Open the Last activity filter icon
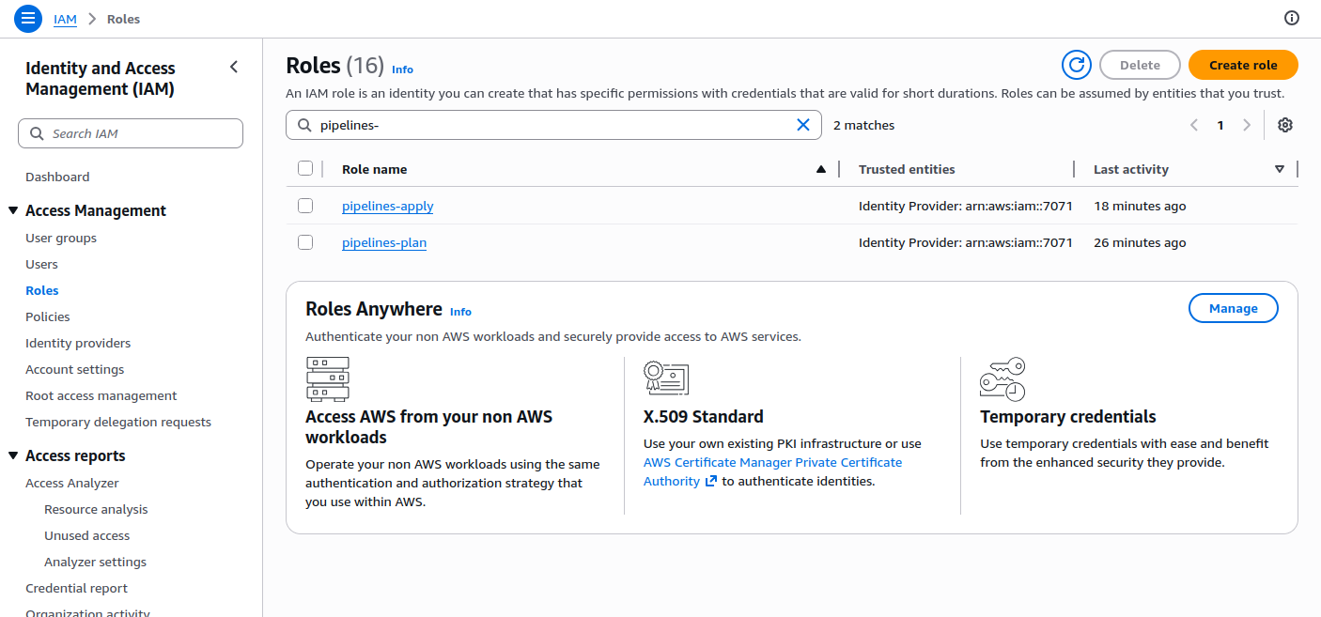 tap(1280, 169)
